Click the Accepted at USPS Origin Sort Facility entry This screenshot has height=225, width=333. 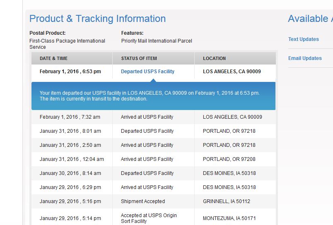[149, 218]
